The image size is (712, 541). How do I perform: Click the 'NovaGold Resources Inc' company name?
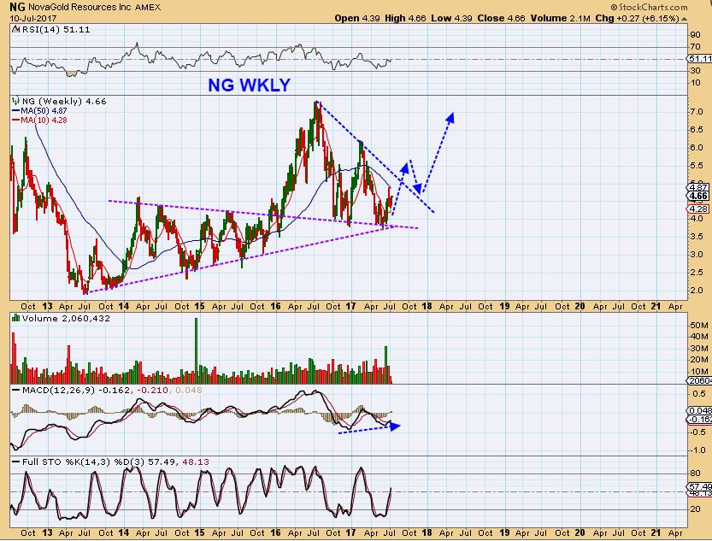[80, 7]
